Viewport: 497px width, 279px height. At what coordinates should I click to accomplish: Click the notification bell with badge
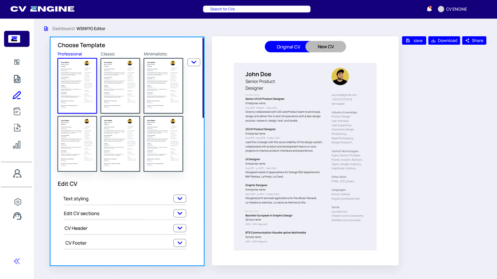click(429, 9)
